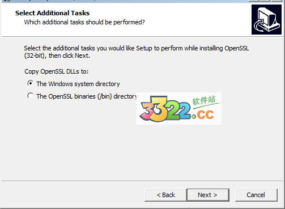Viewport: 285px width, 209px height.
Task: Choose the OpenSSL binaries (/bin) directory radio button
Action: pos(30,96)
